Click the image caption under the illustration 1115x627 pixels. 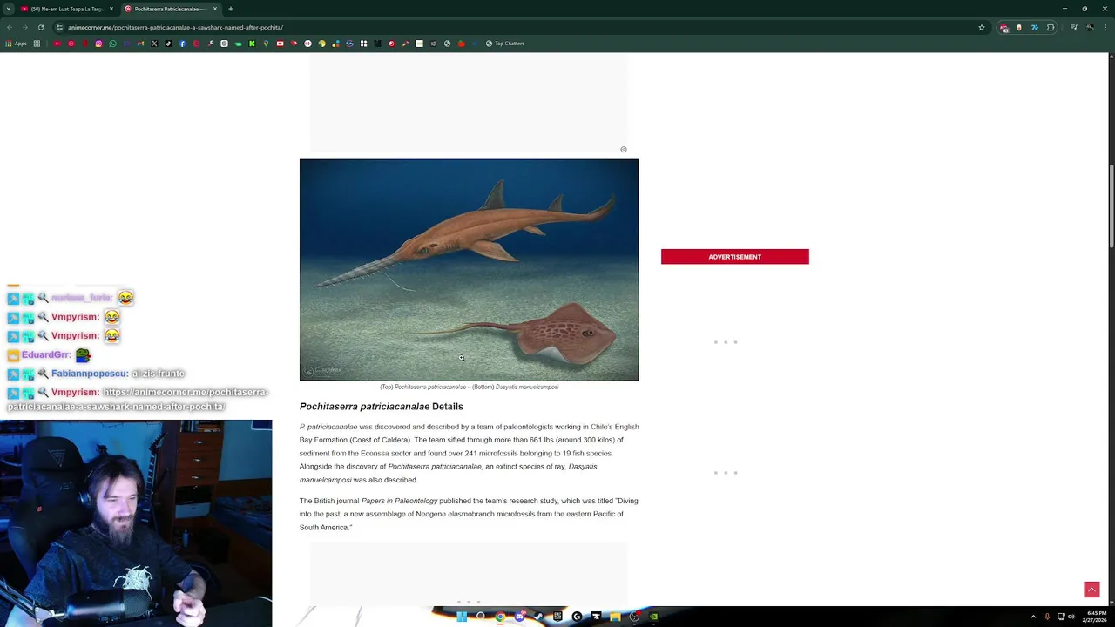469,387
